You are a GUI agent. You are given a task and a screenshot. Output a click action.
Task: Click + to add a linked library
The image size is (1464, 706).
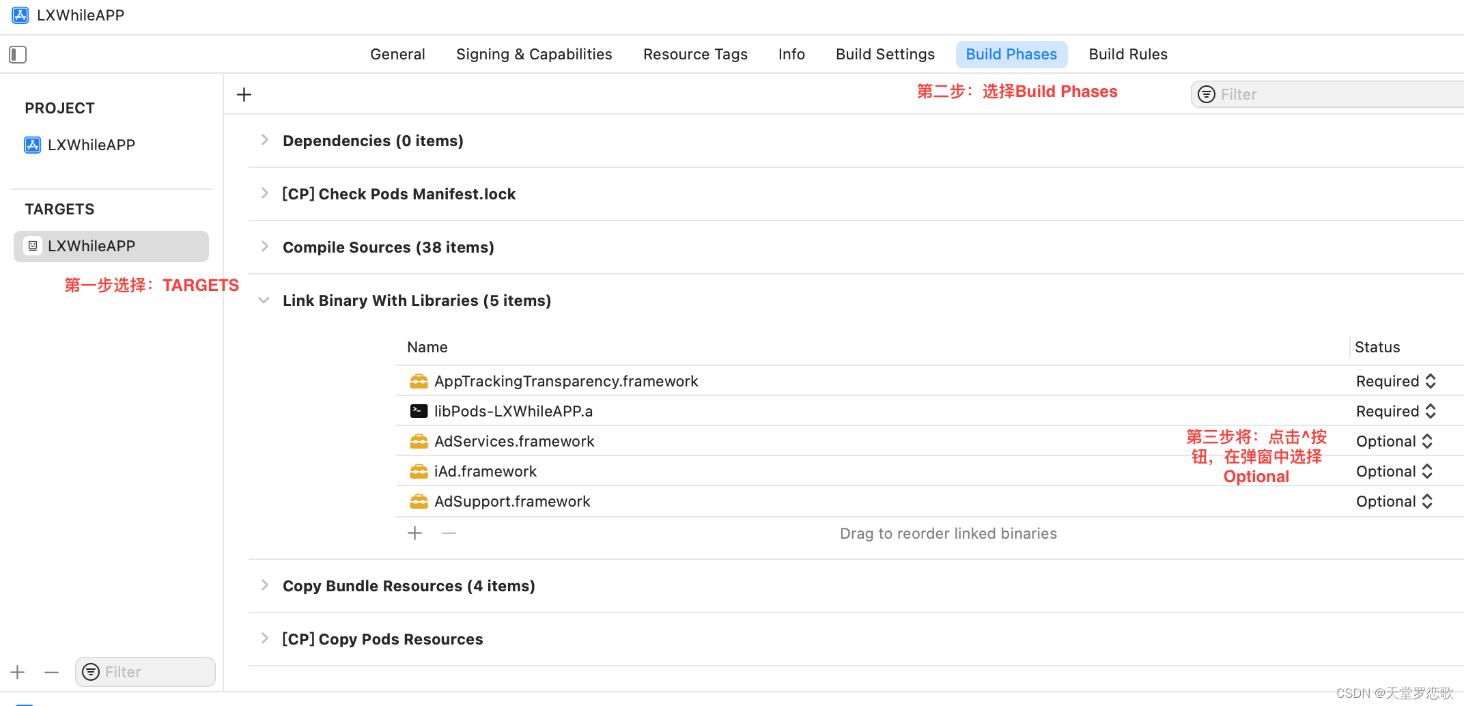(414, 533)
